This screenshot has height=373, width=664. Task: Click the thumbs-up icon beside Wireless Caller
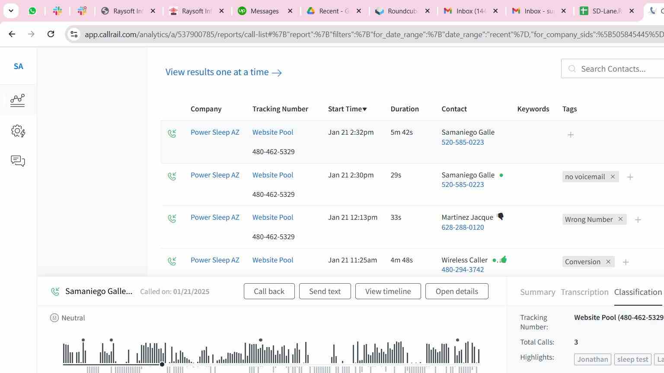coord(503,259)
